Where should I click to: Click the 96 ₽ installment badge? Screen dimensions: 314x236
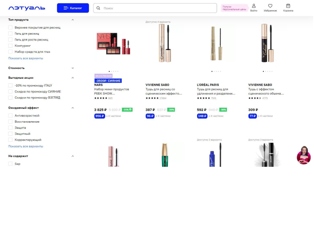pyautogui.click(x=150, y=116)
